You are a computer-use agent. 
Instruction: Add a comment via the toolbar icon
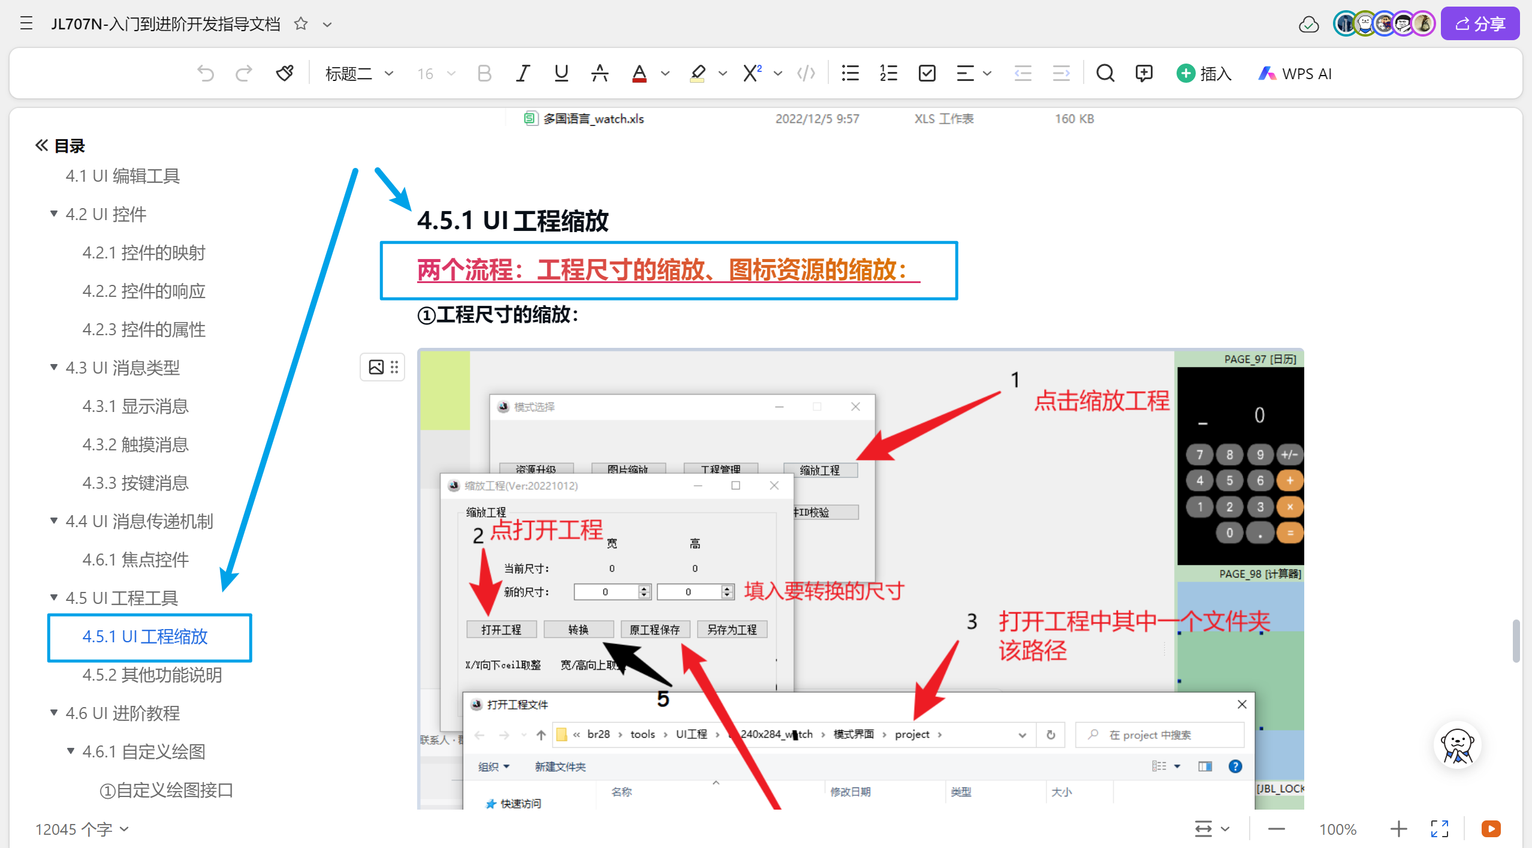click(1144, 74)
